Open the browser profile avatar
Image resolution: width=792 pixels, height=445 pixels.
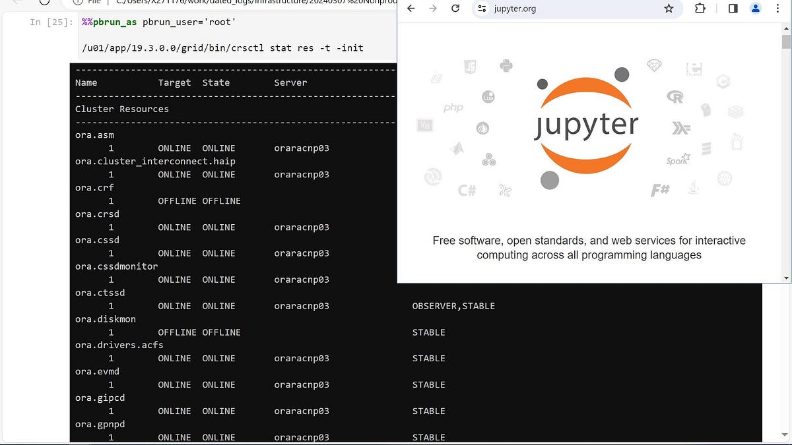click(x=755, y=9)
